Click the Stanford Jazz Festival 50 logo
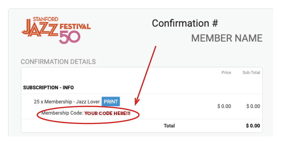 (x=56, y=30)
